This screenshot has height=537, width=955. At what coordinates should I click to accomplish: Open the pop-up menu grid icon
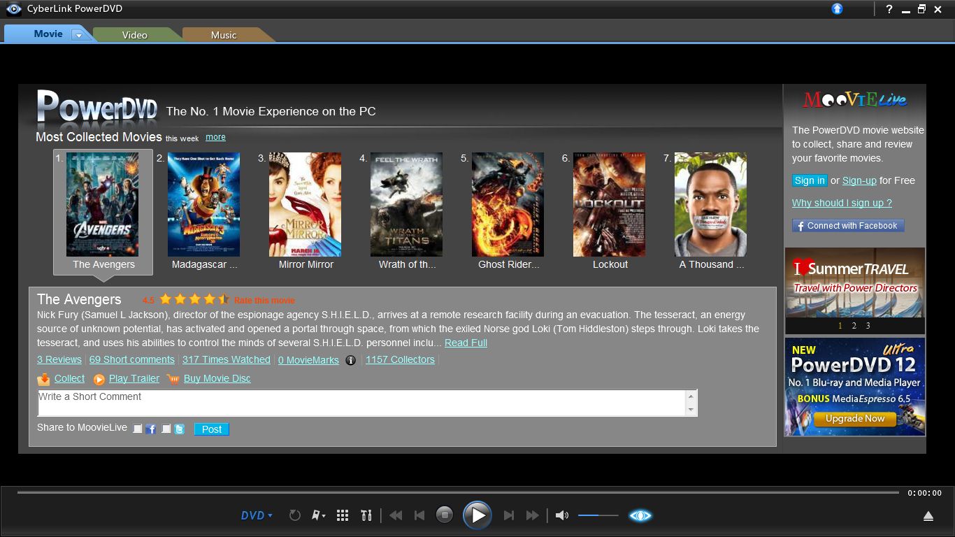pos(343,515)
